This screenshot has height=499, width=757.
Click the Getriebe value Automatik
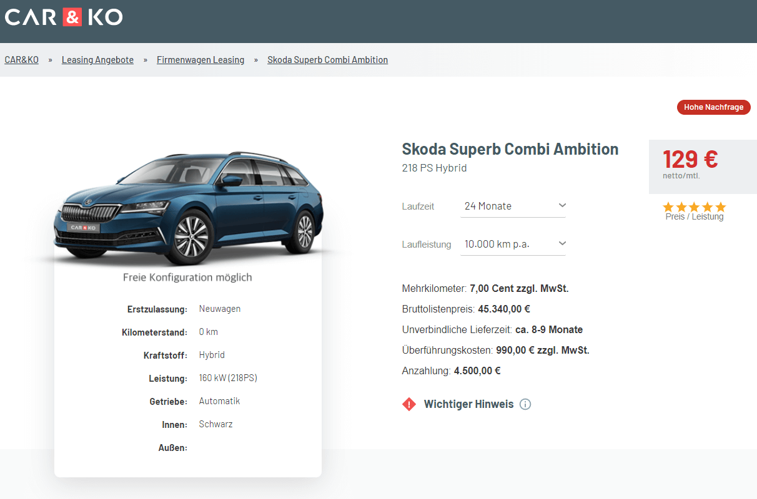click(x=219, y=401)
